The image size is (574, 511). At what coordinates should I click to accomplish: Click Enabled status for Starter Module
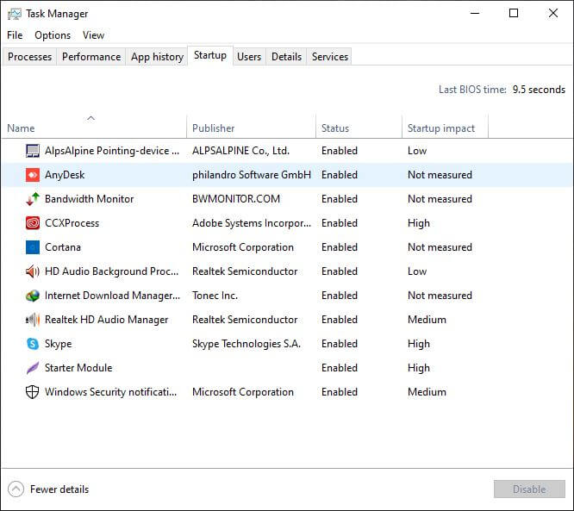click(x=340, y=368)
